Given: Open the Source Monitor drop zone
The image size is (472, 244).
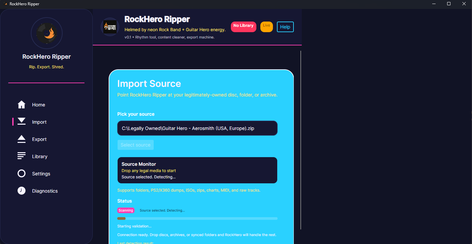Looking at the screenshot, I should point(197,170).
